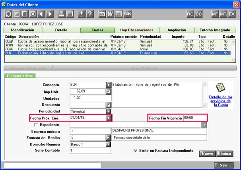Expand the Periodicidad dropdown
The image size is (241, 170).
(x=109, y=111)
